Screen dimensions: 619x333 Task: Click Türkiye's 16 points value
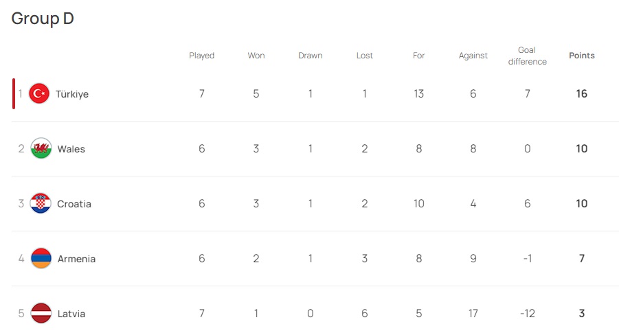tap(582, 94)
